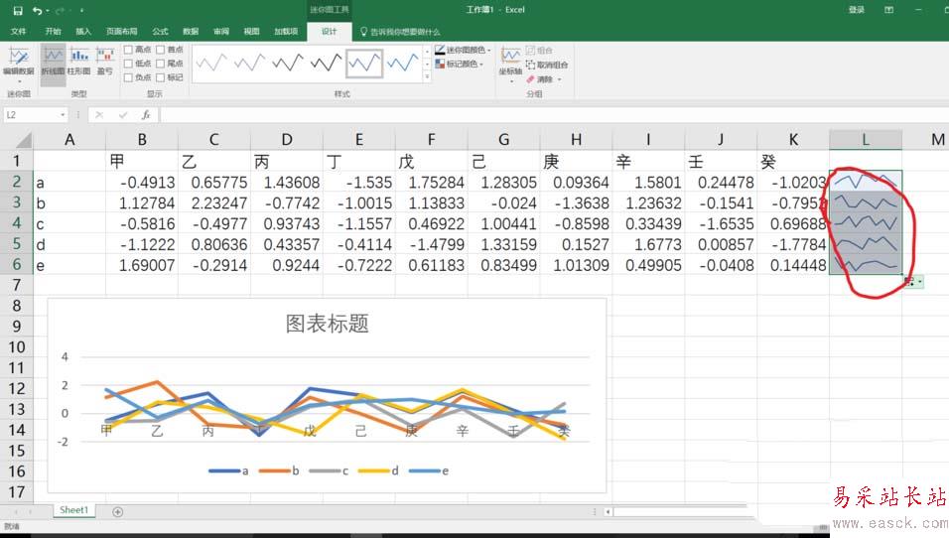Choose the fourth black sparkline style
Screen dimensions: 949x538
327,63
